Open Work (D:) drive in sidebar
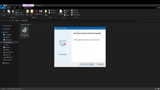Image resolution: width=160 pixels, height=90 pixels. [7, 55]
